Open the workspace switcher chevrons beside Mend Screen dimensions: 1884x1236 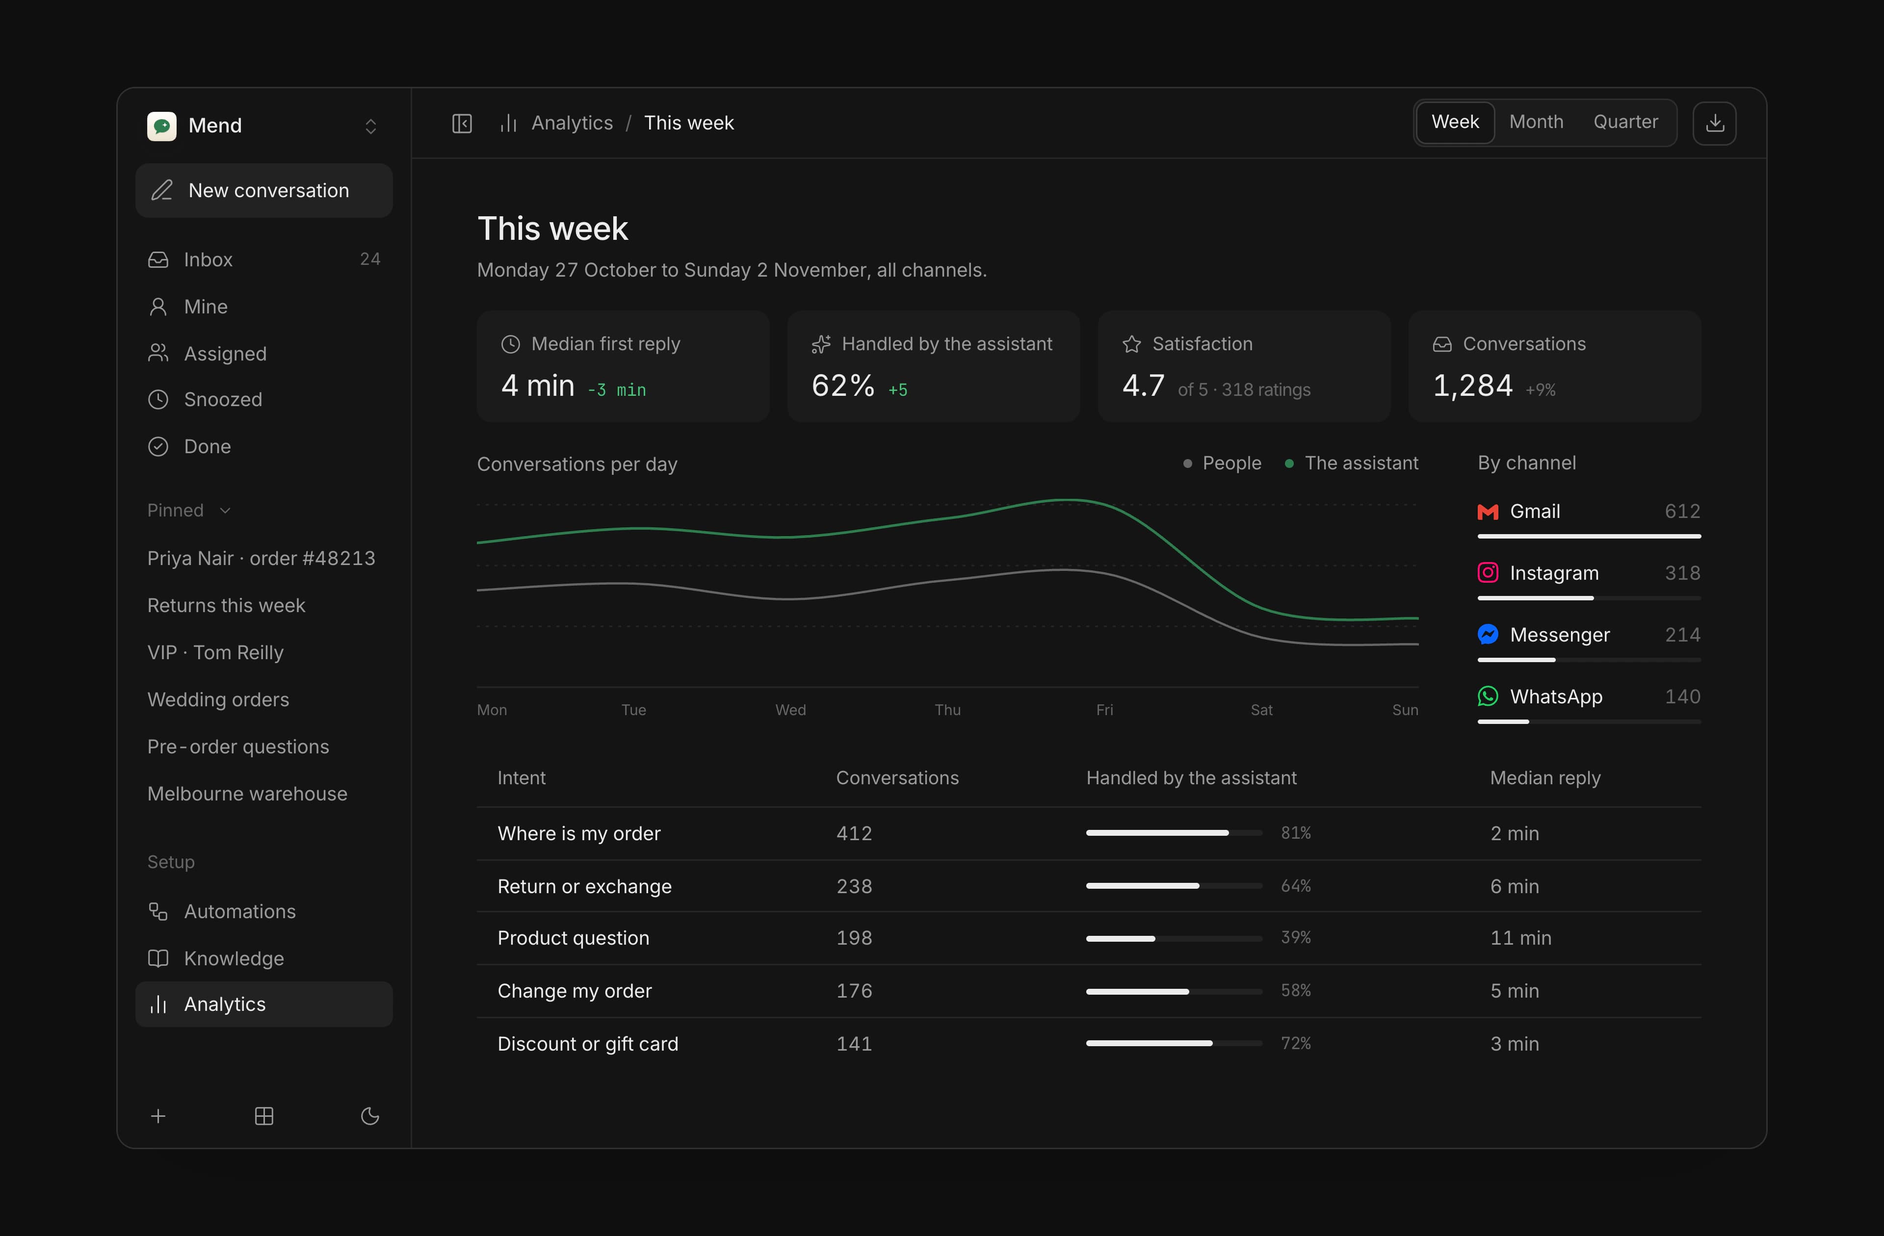370,127
